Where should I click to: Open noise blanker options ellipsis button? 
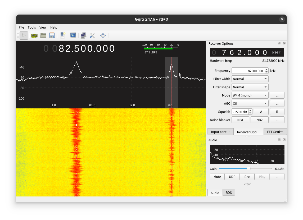[x=277, y=120]
